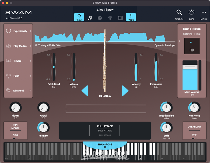Click the TRANSPOSE control
The width and height of the screenshot is (210, 163).
pyautogui.click(x=105, y=146)
